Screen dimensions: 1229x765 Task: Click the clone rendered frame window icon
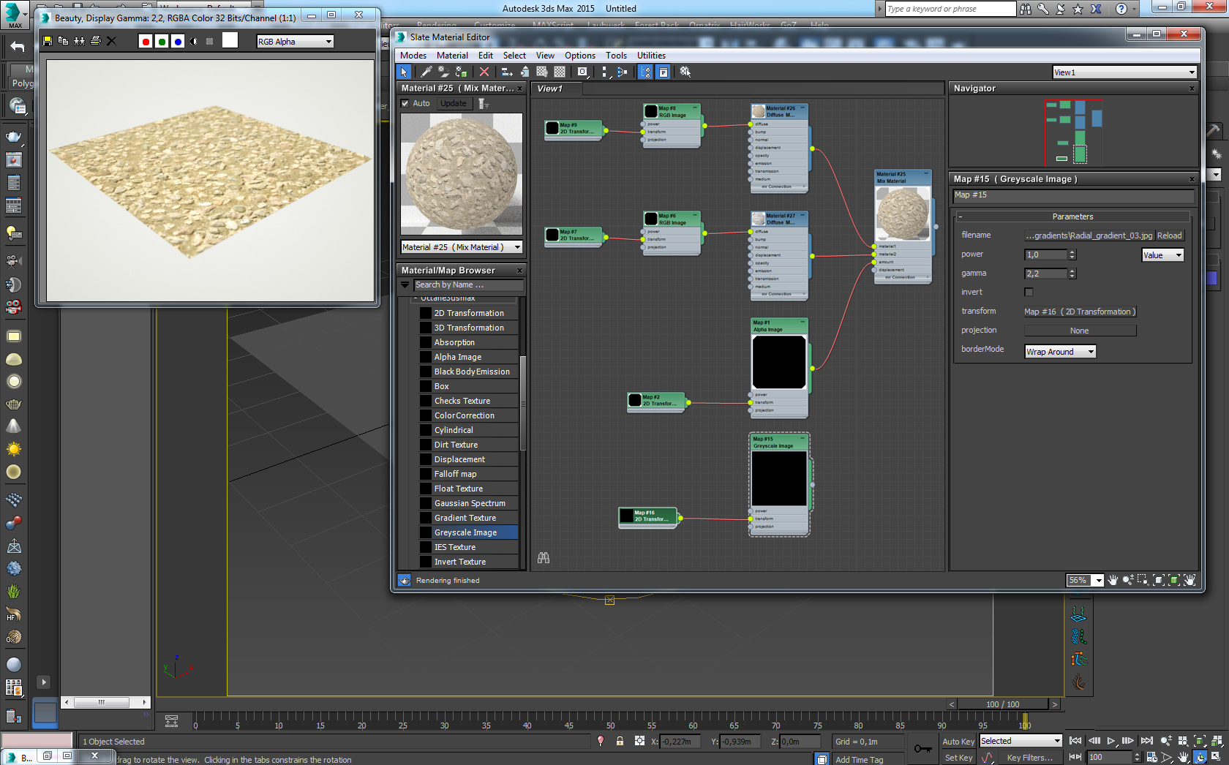(x=79, y=41)
